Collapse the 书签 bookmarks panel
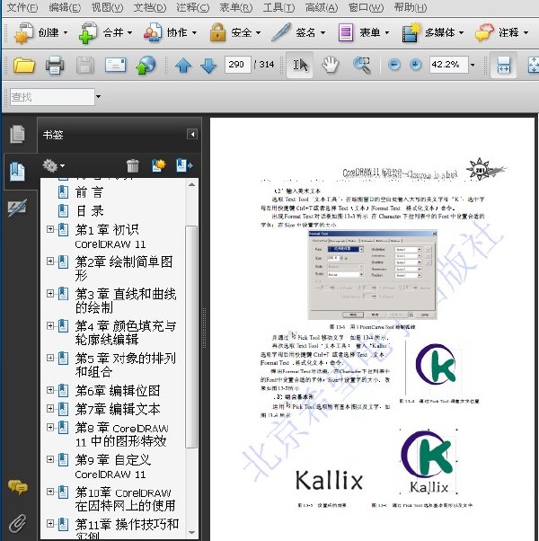 coord(192,134)
